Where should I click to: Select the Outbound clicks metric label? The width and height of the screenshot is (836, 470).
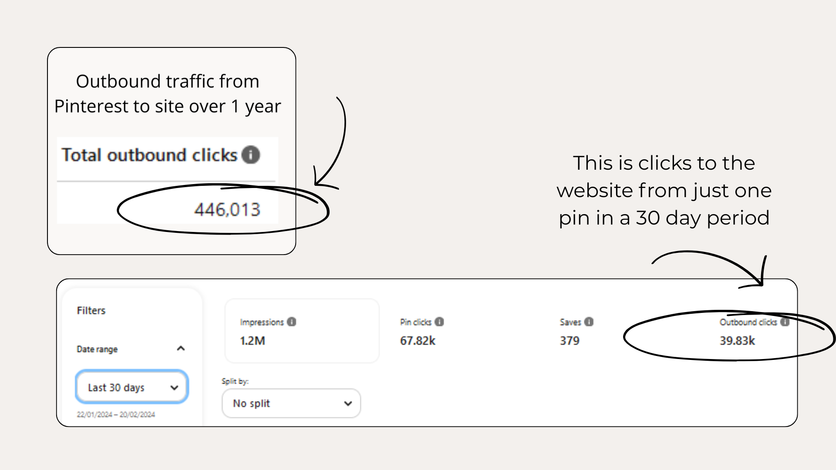click(x=748, y=322)
